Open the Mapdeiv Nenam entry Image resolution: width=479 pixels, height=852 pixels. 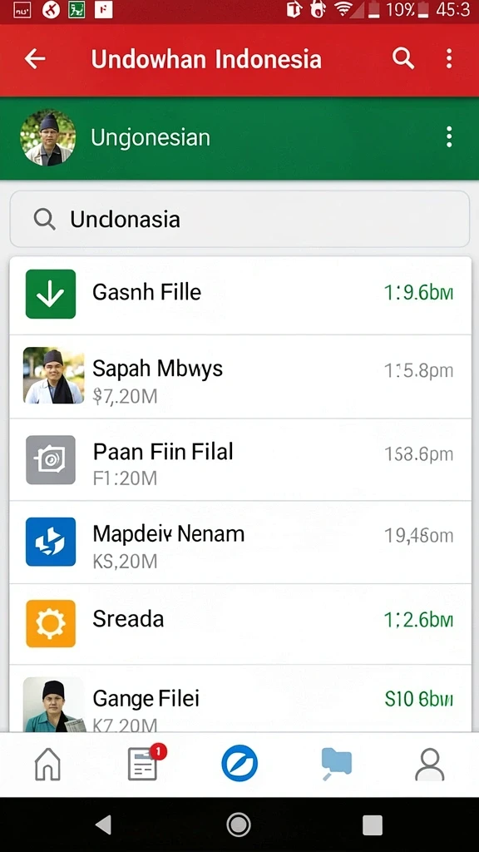pos(240,542)
